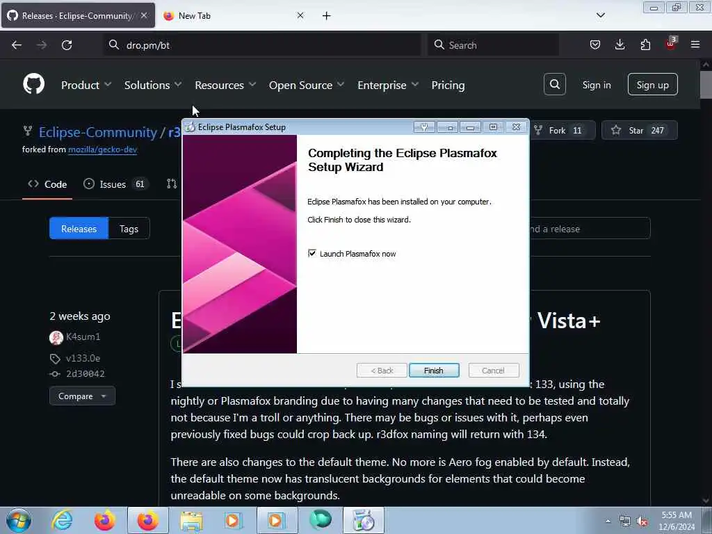Click Sign in on GitHub

point(597,85)
